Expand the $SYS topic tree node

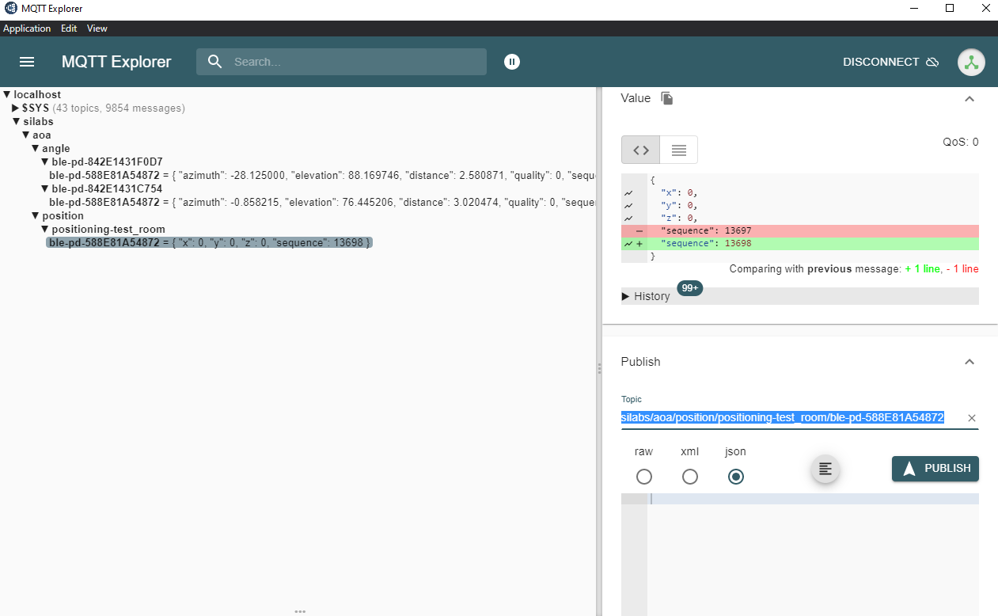[x=15, y=108]
